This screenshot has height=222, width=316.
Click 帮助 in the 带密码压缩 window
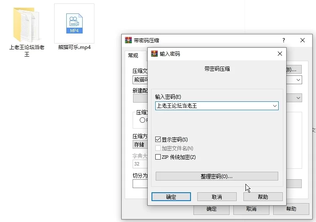tap(291, 209)
